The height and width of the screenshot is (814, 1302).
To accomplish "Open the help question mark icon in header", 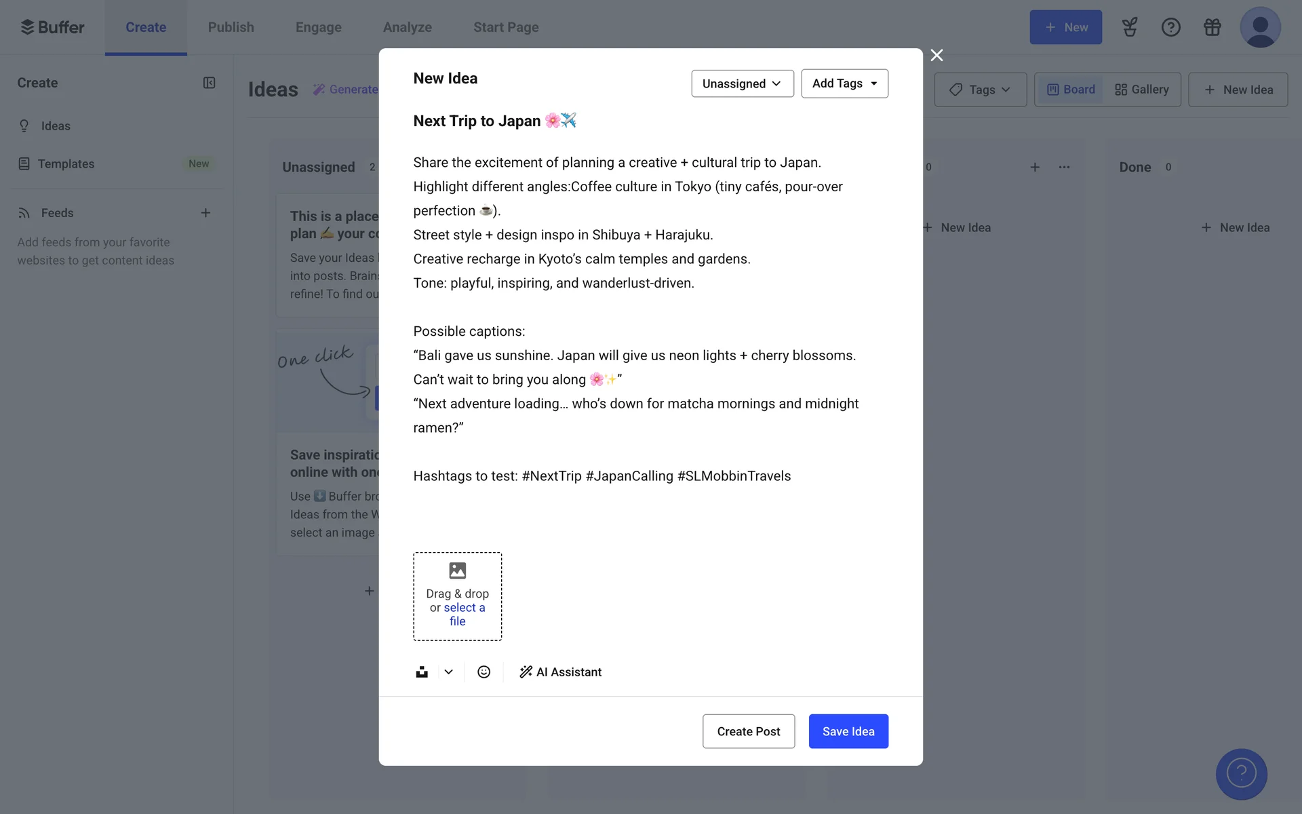I will pyautogui.click(x=1170, y=27).
